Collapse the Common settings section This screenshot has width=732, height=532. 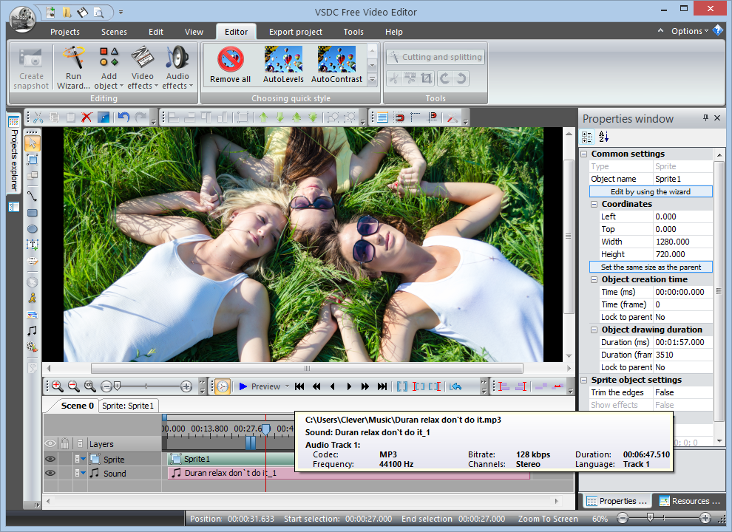coord(584,154)
